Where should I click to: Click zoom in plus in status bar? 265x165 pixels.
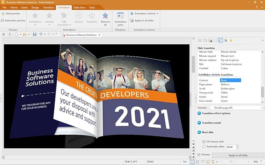(x=248, y=161)
